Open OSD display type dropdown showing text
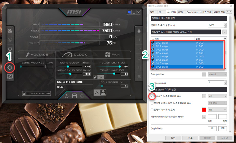Viewport: 236px width, 143px height. (217, 96)
